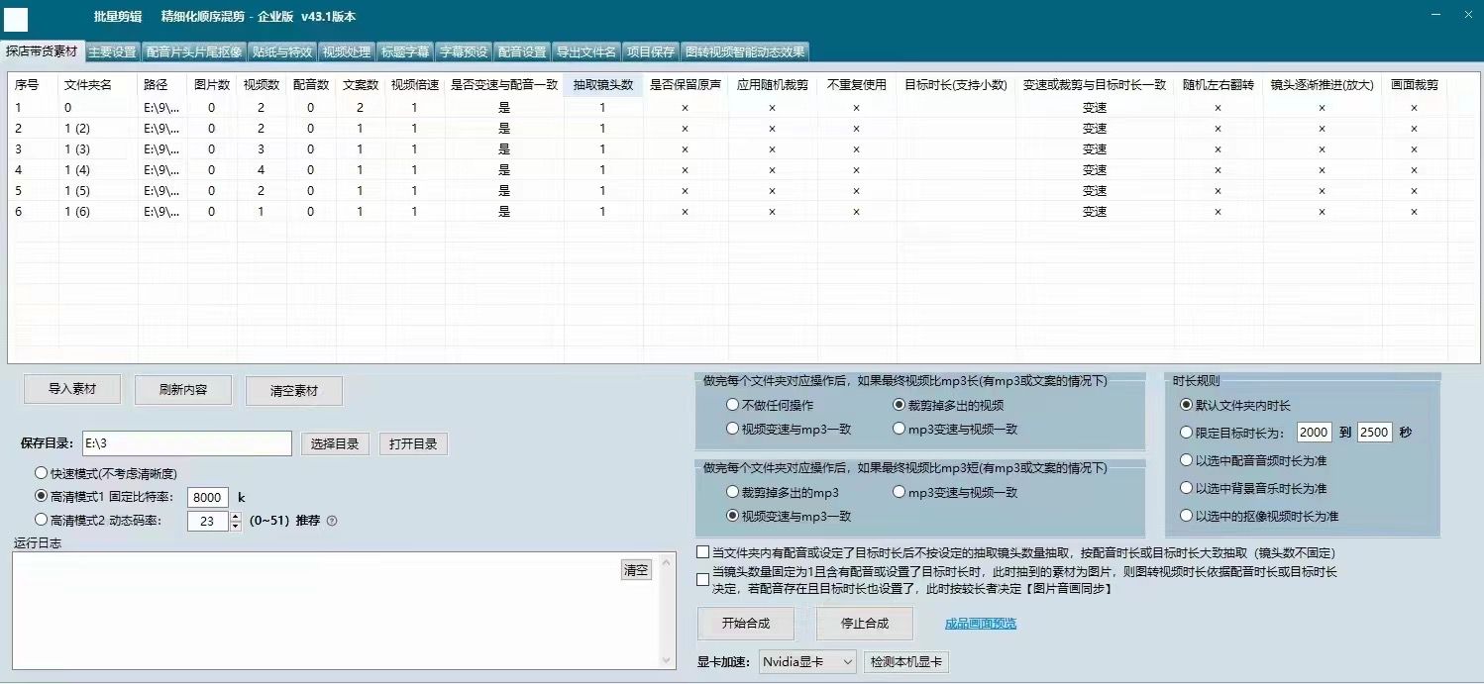Click the 抽取镜头数 column header
The width and height of the screenshot is (1484, 684).
coord(602,85)
